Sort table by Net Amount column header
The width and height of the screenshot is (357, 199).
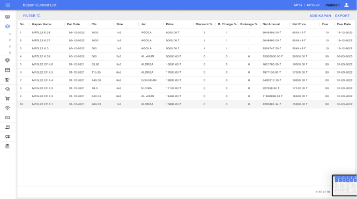click(271, 24)
